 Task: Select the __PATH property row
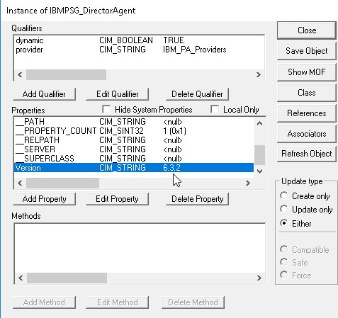point(134,122)
